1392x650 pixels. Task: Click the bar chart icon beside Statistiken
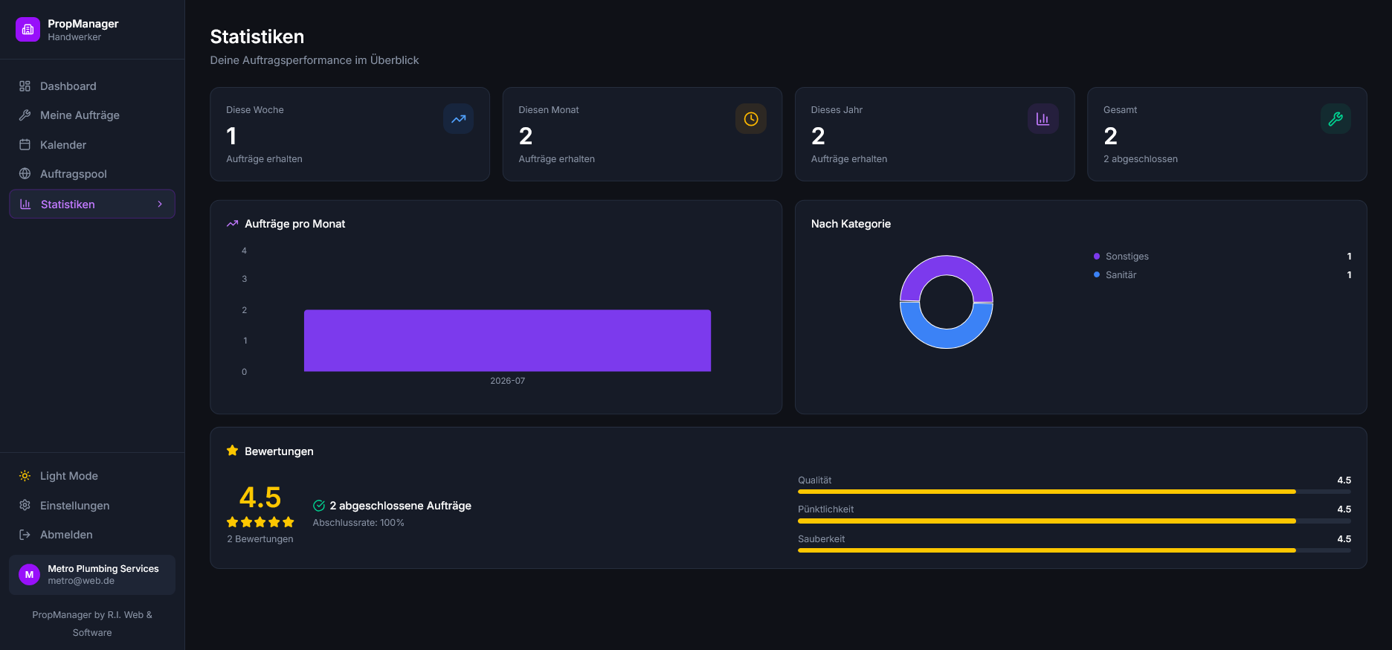[x=25, y=204]
